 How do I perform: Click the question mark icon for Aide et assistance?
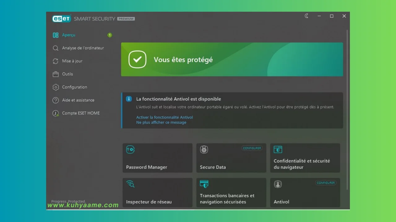(x=56, y=100)
